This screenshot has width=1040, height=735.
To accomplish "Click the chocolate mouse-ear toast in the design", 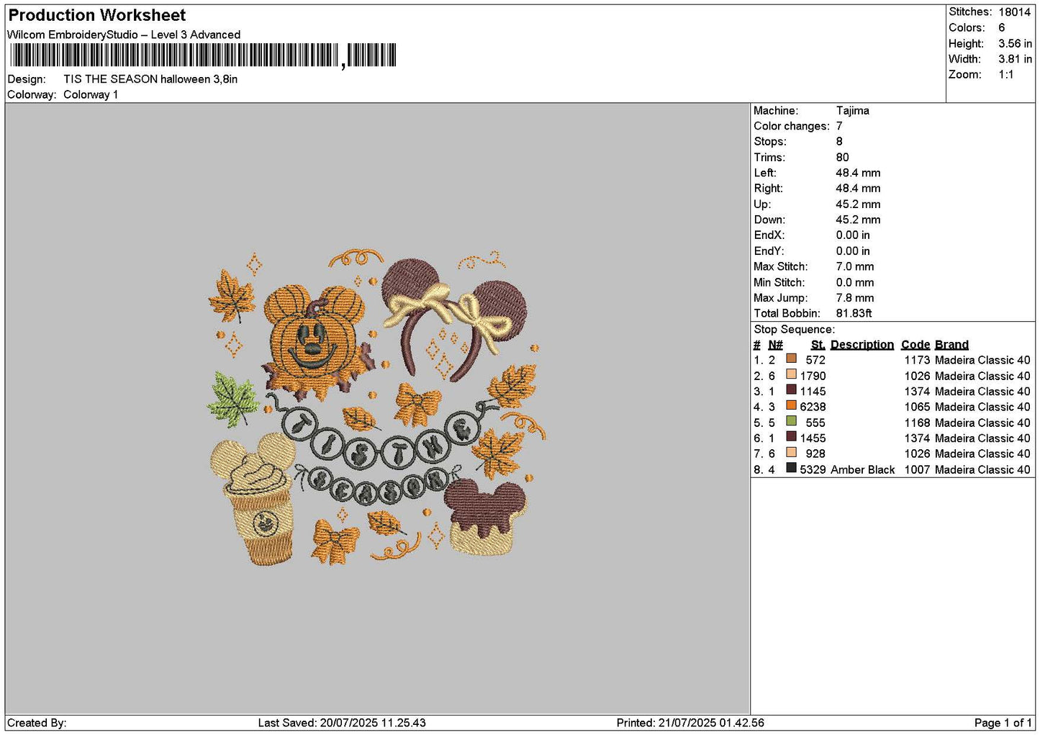I will click(484, 517).
